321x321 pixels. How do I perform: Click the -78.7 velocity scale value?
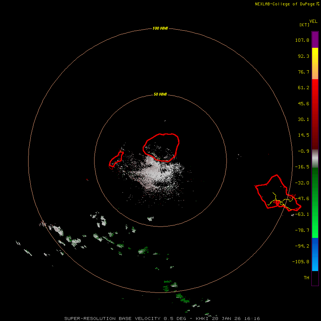tap(302, 230)
